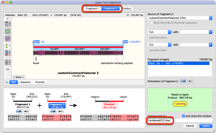Expand side toolbar with >> icon

click(x=8, y=69)
